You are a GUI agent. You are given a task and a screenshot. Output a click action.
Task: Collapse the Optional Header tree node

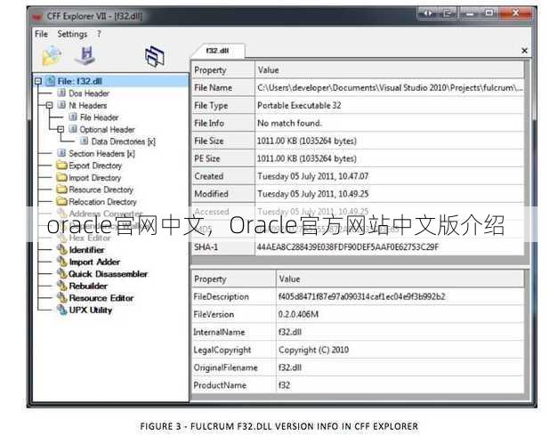pos(61,129)
